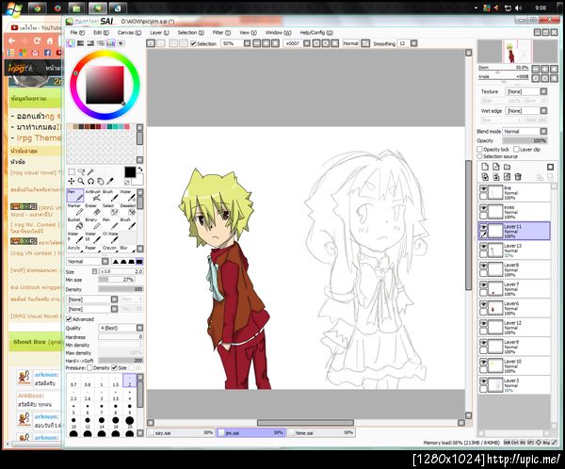Open the File menu

(77, 32)
